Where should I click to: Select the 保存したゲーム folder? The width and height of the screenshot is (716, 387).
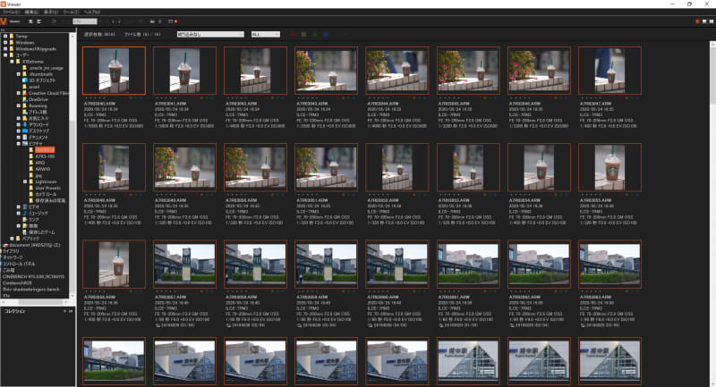point(41,232)
